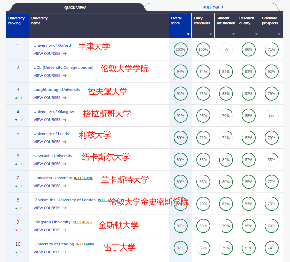Open University of Glasgow link
Screen dimensions: 290x262
(54, 112)
